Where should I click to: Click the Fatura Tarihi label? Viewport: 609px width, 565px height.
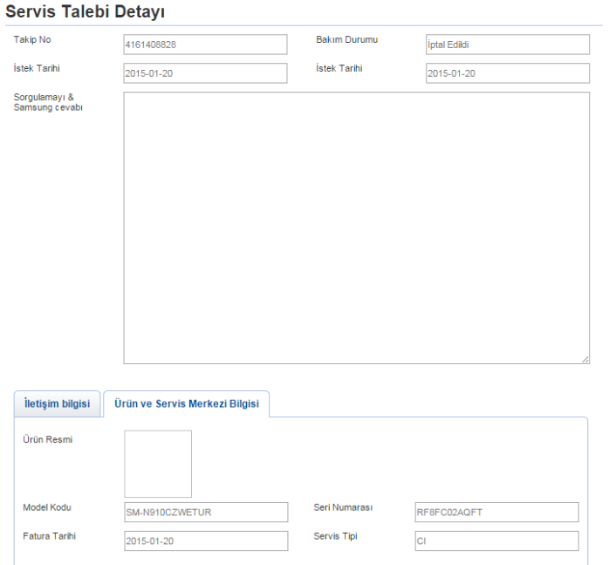click(50, 536)
